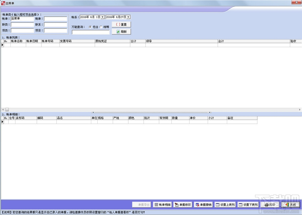Screen dimensions: 302x215
Task: Open 帐单明细 with the columns icon
Action: (162, 205)
